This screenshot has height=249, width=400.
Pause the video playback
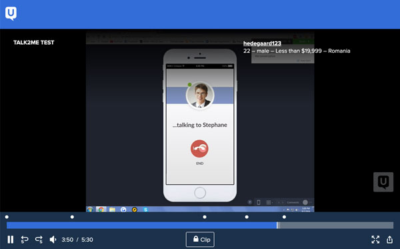coord(11,240)
